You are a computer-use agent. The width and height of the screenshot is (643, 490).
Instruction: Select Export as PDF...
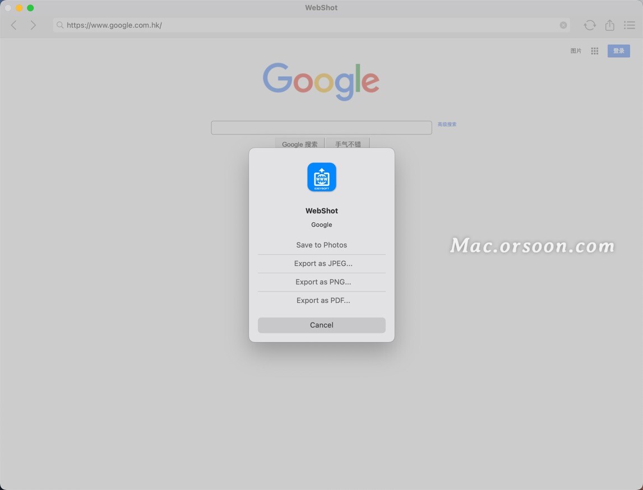click(322, 300)
